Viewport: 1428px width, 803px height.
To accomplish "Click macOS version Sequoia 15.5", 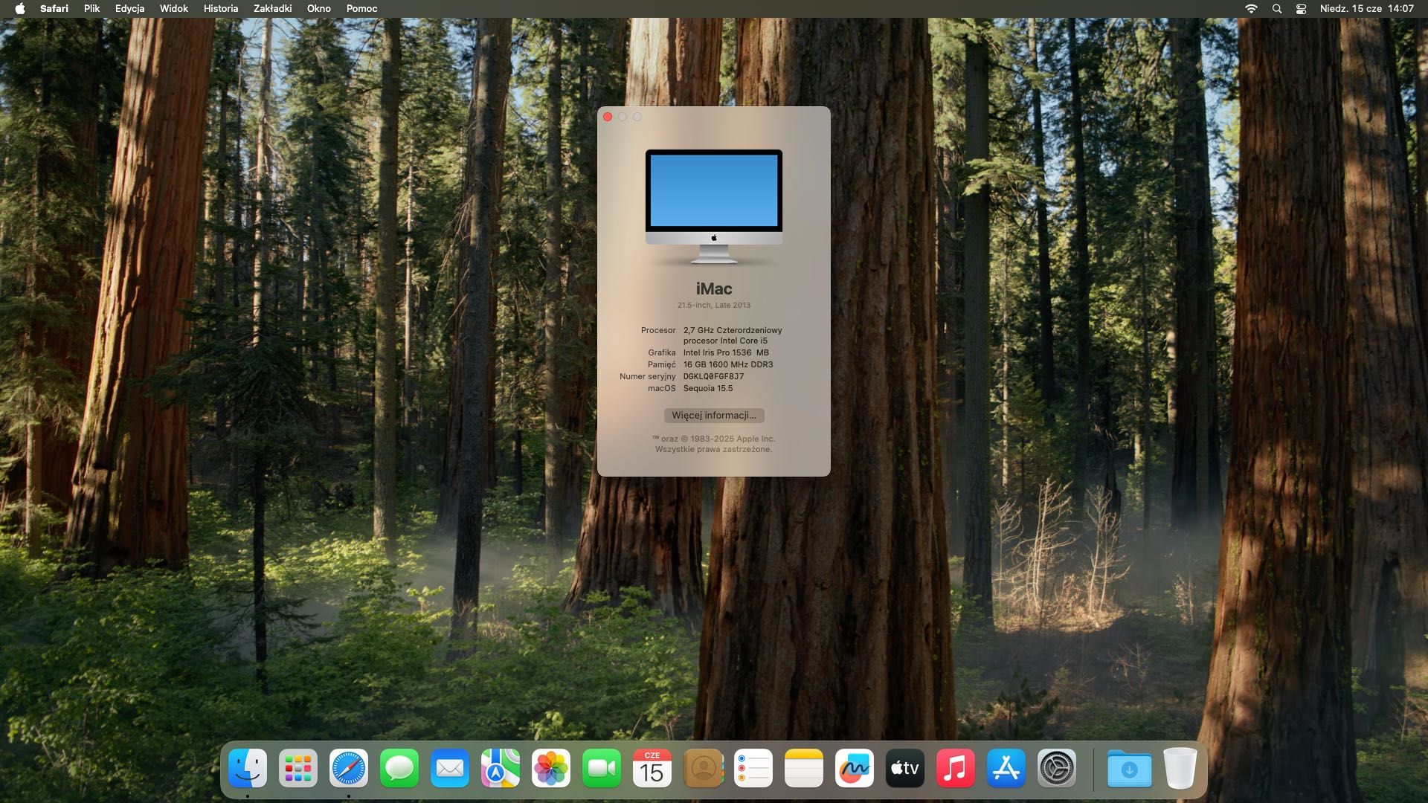I will click(708, 389).
